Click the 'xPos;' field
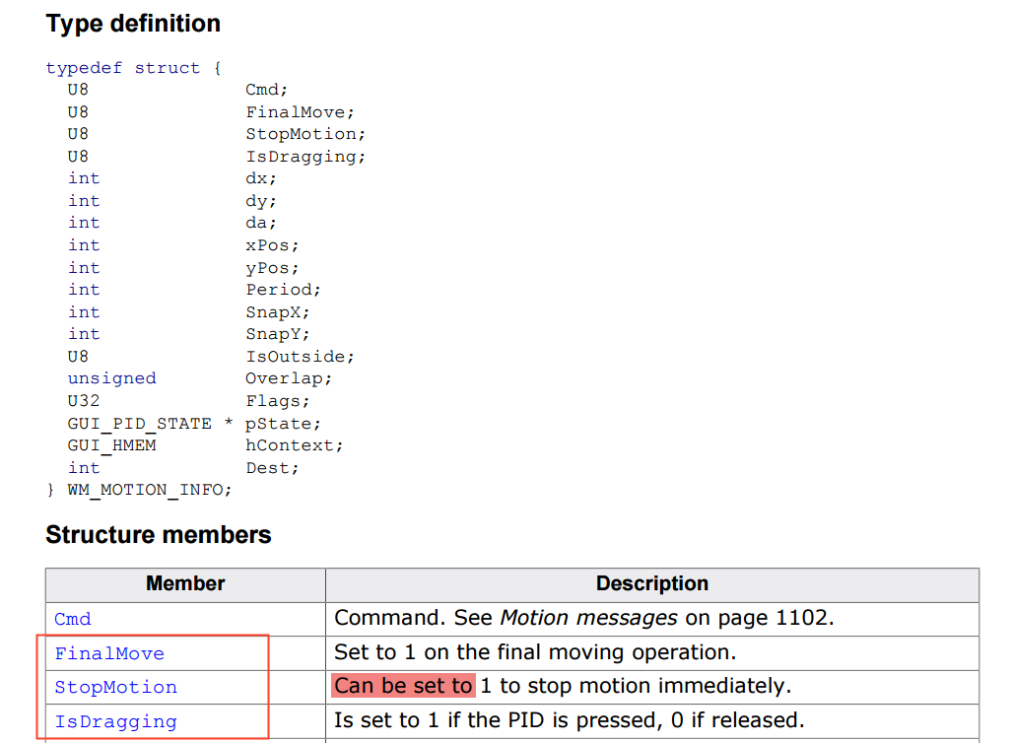Image resolution: width=1013 pixels, height=743 pixels. pyautogui.click(x=272, y=245)
